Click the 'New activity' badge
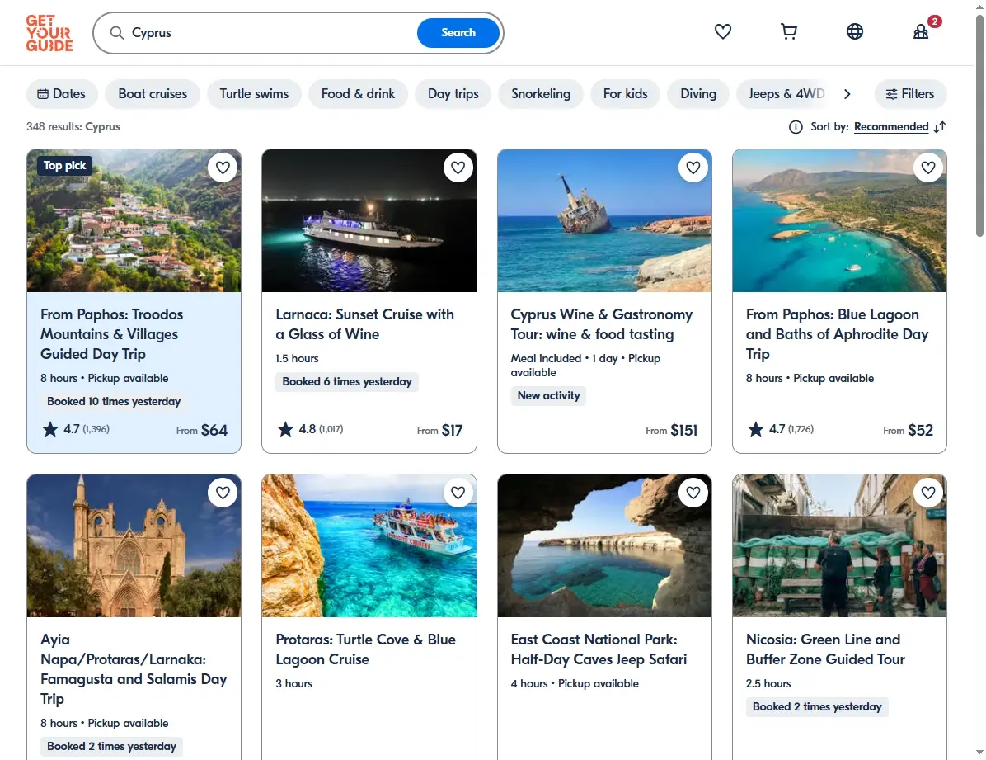 548,395
